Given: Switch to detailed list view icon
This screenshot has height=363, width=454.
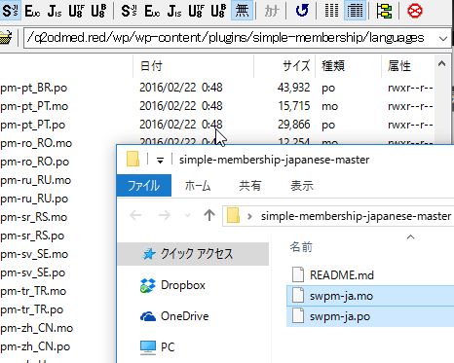Looking at the screenshot, I should click(x=355, y=11).
